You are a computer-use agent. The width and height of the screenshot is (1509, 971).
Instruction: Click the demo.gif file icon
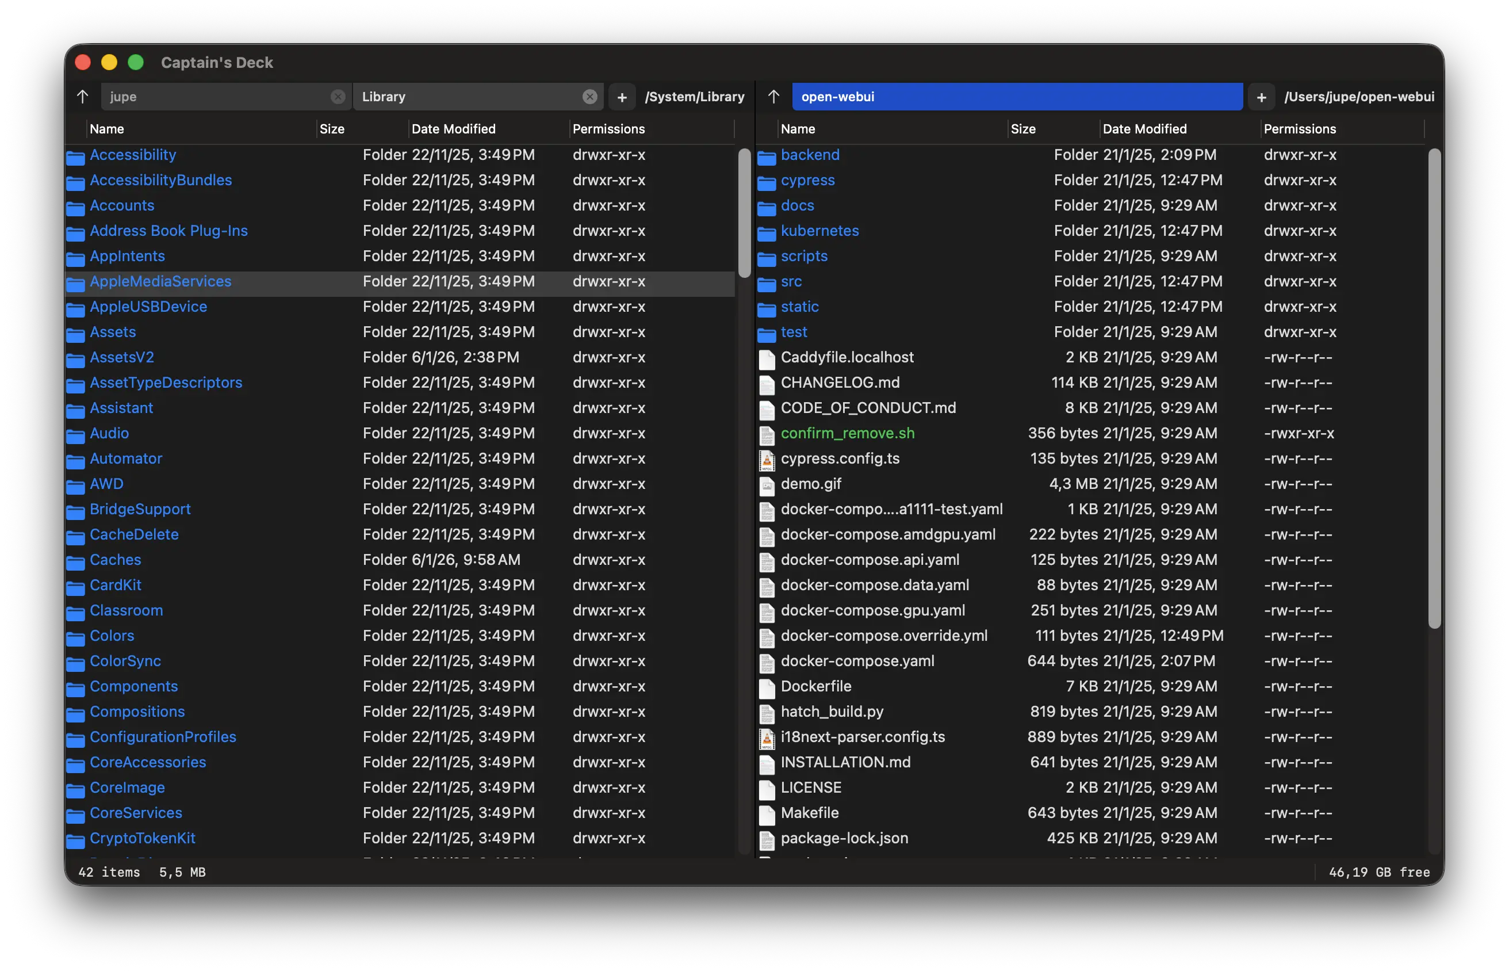[x=767, y=485]
